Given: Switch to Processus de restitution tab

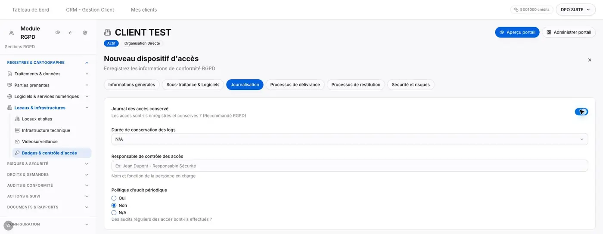Looking at the screenshot, I should click(x=356, y=85).
